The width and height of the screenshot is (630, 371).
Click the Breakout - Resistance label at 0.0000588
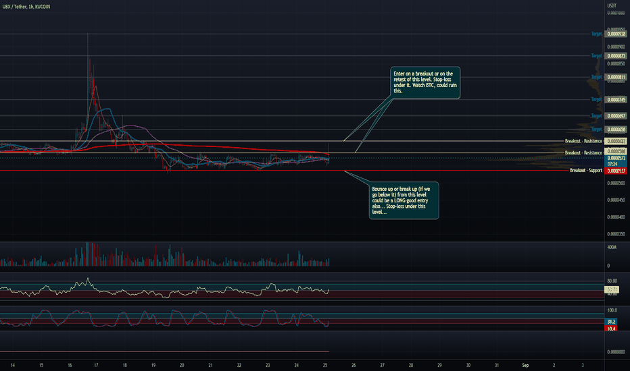[x=583, y=153]
